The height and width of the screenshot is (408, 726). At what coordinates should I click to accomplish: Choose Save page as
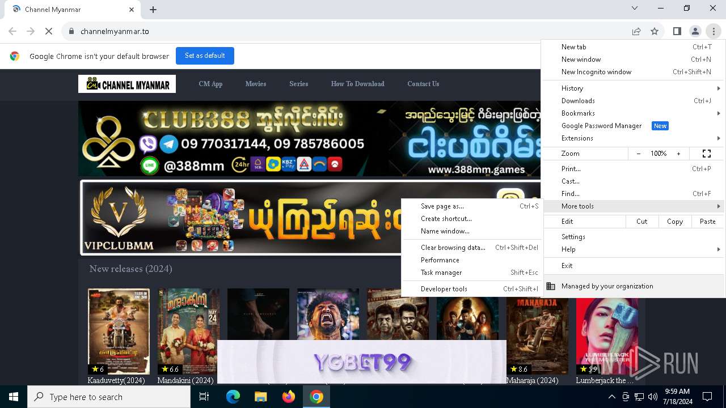(472, 206)
